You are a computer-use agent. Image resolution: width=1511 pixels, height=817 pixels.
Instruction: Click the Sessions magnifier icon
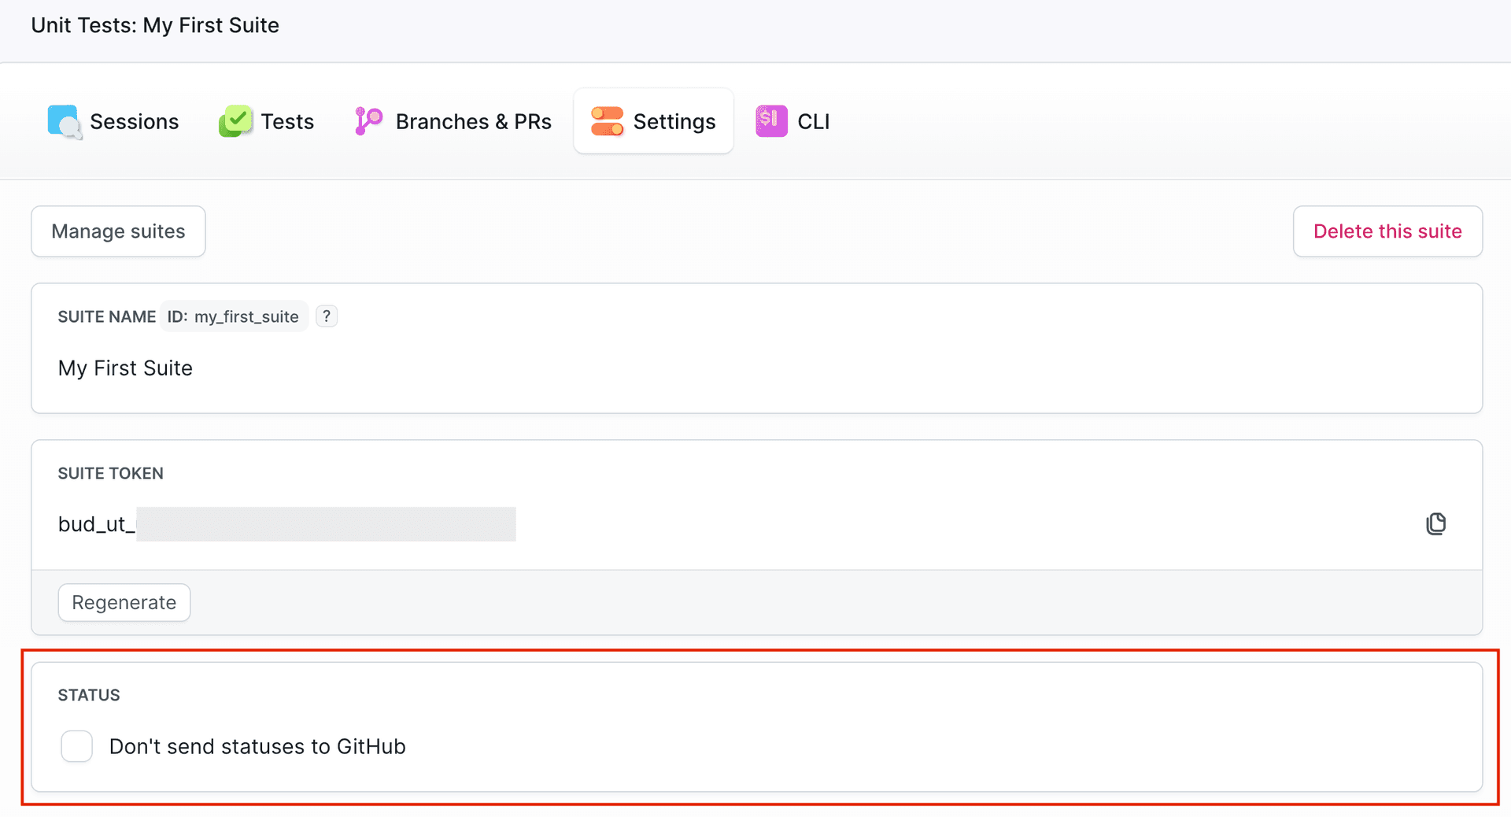pos(65,121)
